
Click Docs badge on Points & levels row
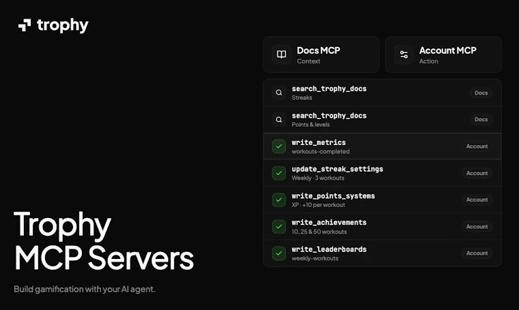(481, 119)
